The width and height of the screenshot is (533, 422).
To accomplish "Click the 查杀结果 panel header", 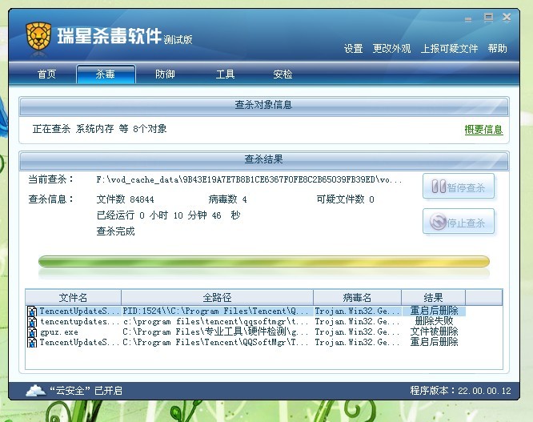I will (264, 160).
